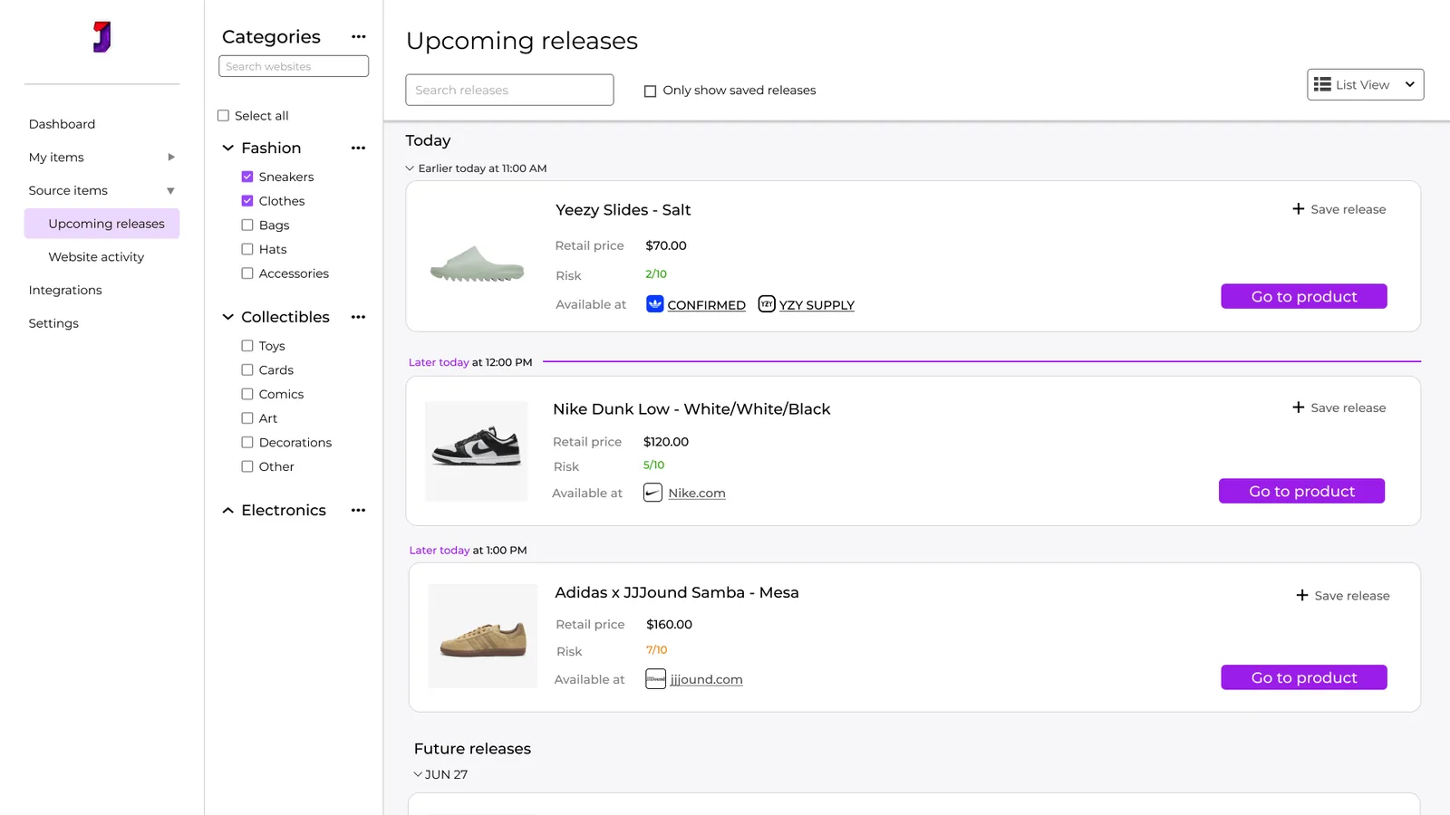
Task: Check the Toys category
Action: coord(247,346)
